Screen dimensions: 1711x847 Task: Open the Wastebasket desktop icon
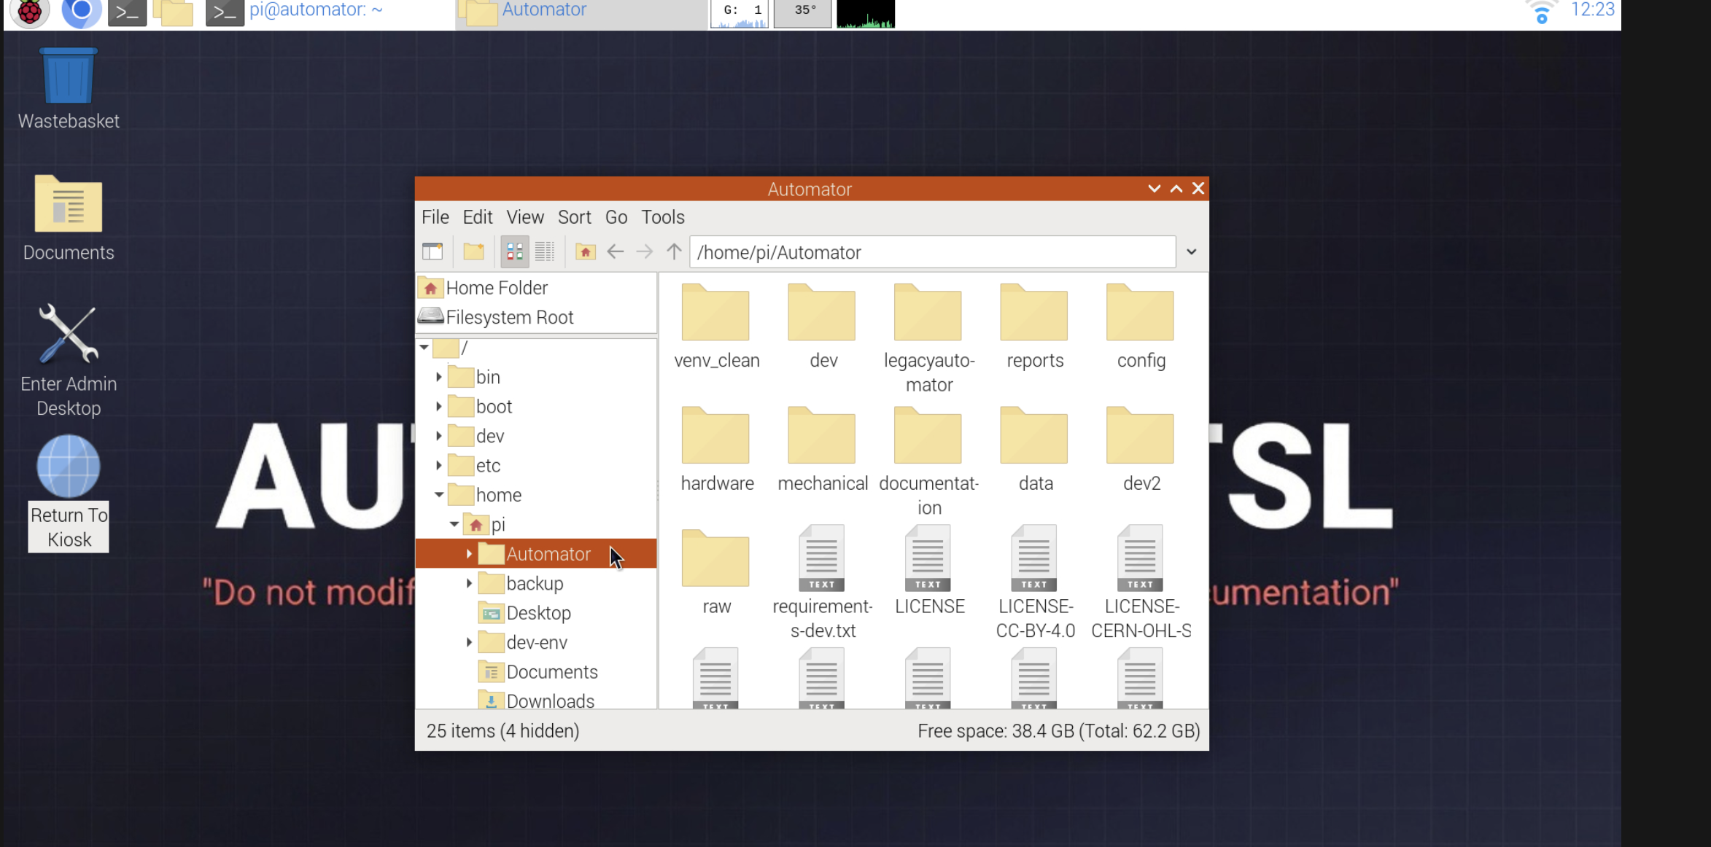point(69,89)
